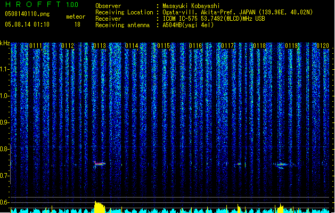Click the ICOM IC-575 receiver text
335x213 pixels.
[x=214, y=19]
